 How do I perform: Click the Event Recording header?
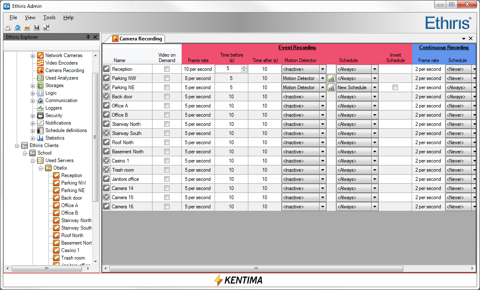(297, 47)
